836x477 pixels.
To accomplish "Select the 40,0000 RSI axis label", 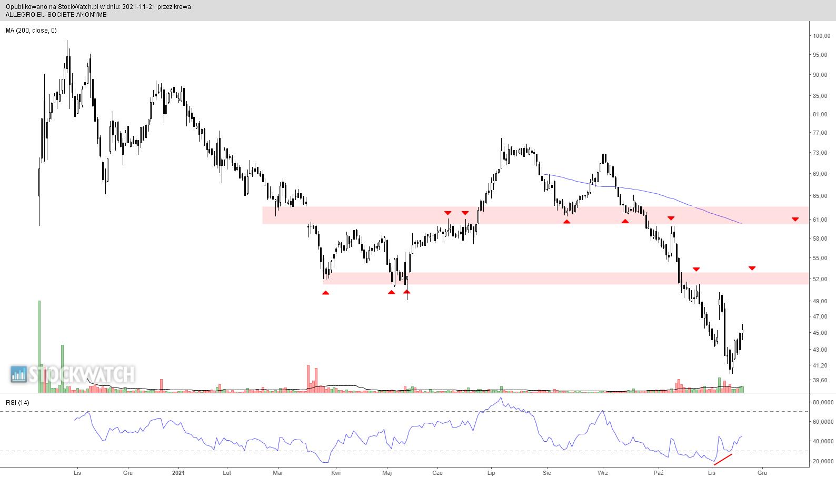I will coord(823,442).
